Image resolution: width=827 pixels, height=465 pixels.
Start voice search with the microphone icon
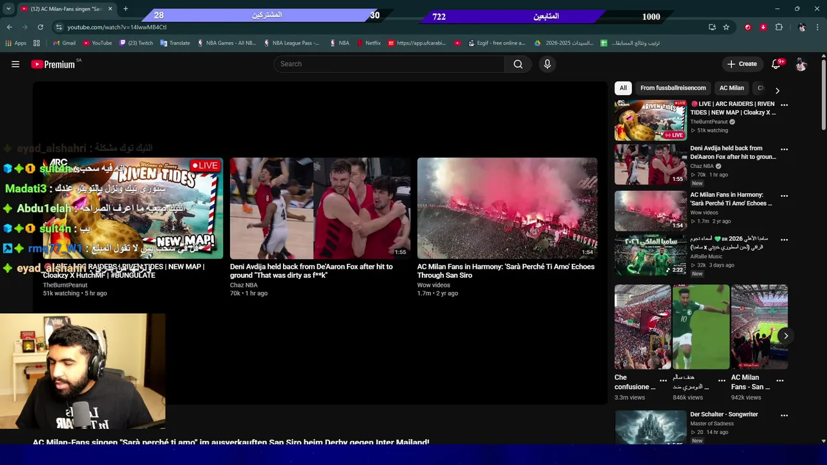547,64
